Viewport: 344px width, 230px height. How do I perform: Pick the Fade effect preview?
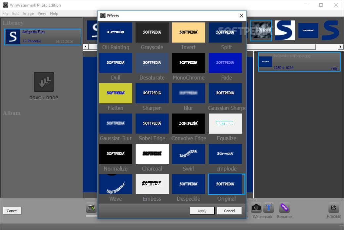coord(225,63)
